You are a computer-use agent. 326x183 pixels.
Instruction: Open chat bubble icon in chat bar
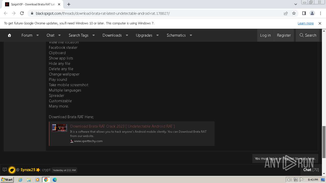5,170
